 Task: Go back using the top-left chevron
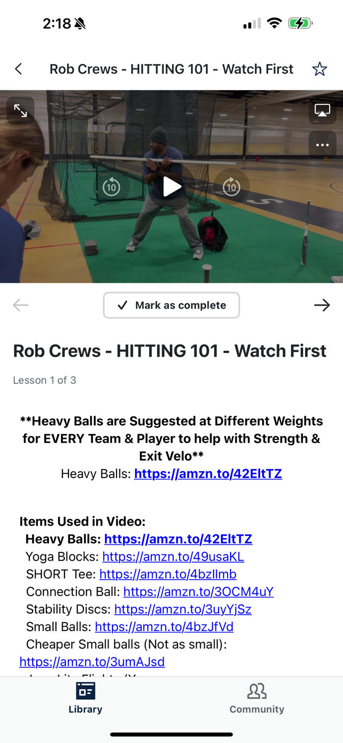pyautogui.click(x=19, y=69)
